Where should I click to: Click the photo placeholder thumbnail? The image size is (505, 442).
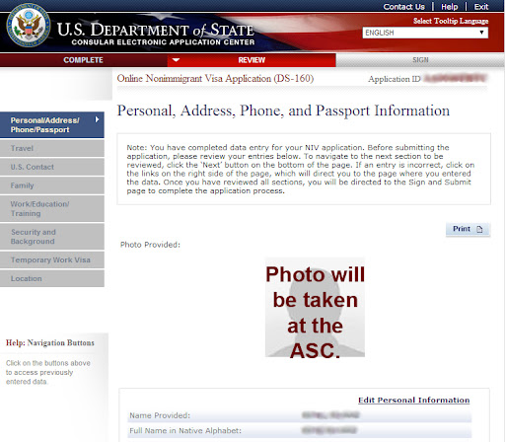(x=315, y=307)
